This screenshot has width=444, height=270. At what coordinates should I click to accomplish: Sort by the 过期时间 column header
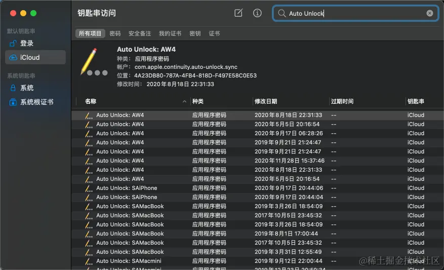pos(342,101)
